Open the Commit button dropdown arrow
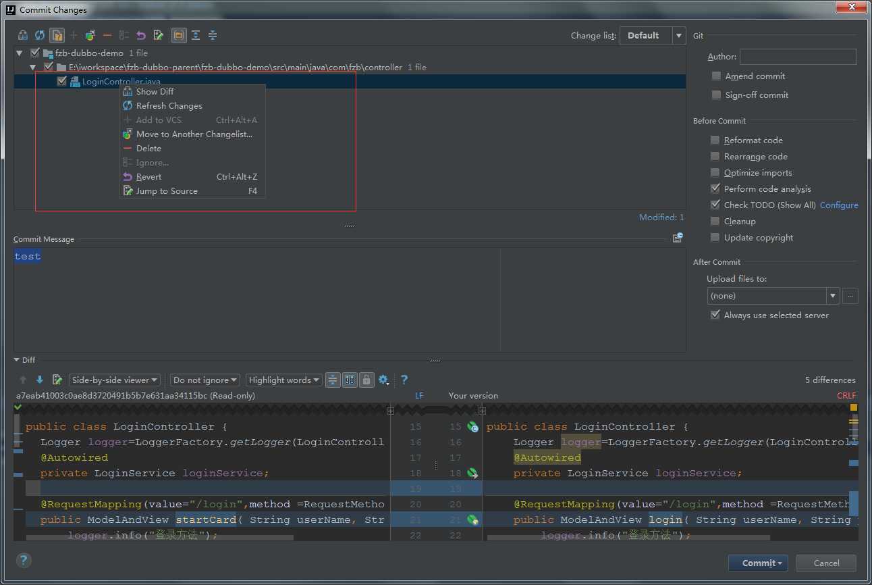The height and width of the screenshot is (585, 872). click(x=780, y=563)
